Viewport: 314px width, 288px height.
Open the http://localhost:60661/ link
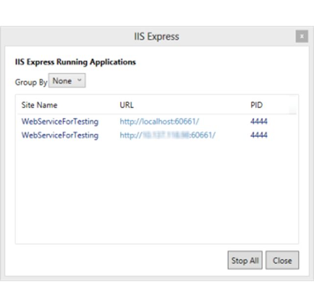tap(159, 121)
